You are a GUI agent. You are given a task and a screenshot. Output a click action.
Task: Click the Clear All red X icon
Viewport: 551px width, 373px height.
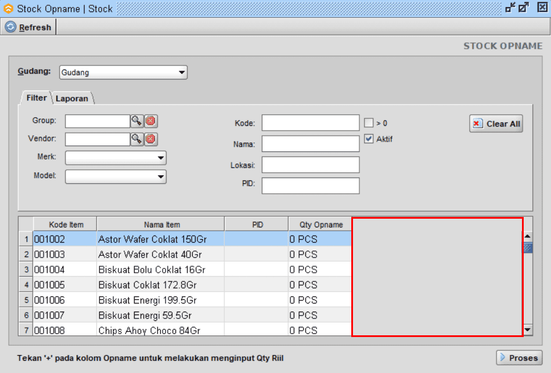pos(478,123)
